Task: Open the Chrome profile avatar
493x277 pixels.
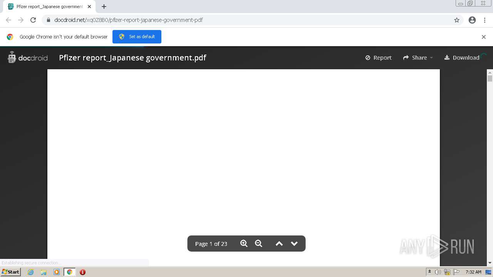Action: 472,20
